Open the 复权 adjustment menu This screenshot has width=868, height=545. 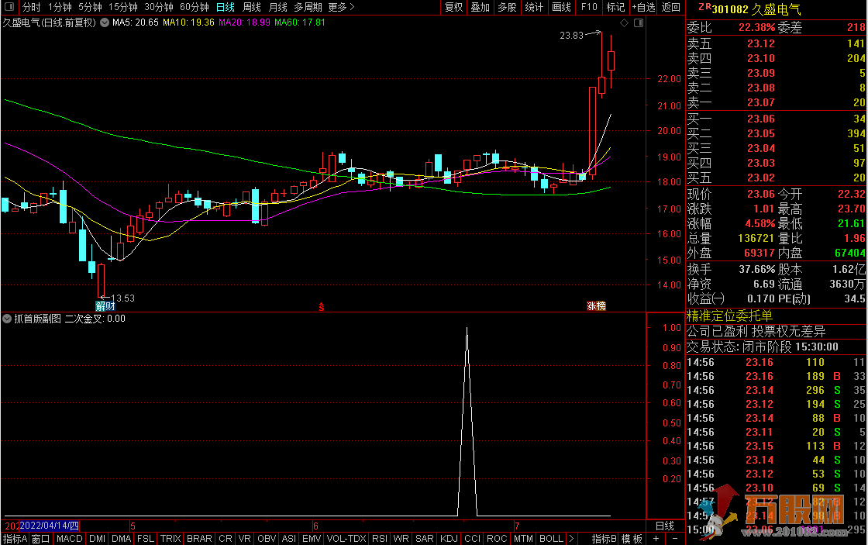point(454,7)
